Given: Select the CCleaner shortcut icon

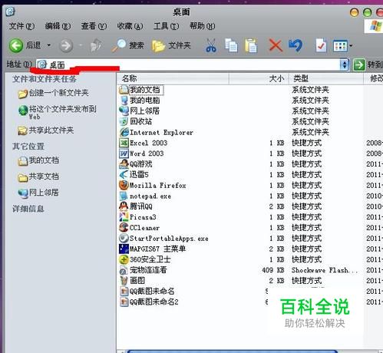Looking at the screenshot, I should point(124,227).
